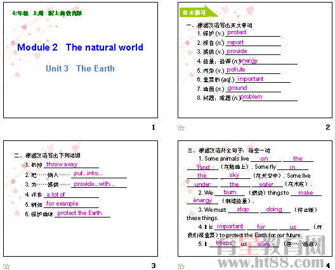
Task: Click the green grade header text on slide 1
Action: coord(47,13)
